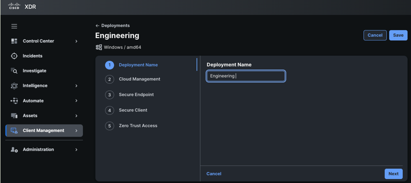Click the Deployment Name input field
411x183 pixels.
(x=246, y=76)
